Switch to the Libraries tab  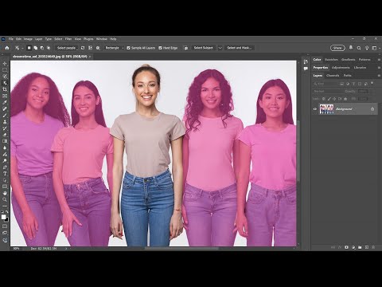point(360,68)
